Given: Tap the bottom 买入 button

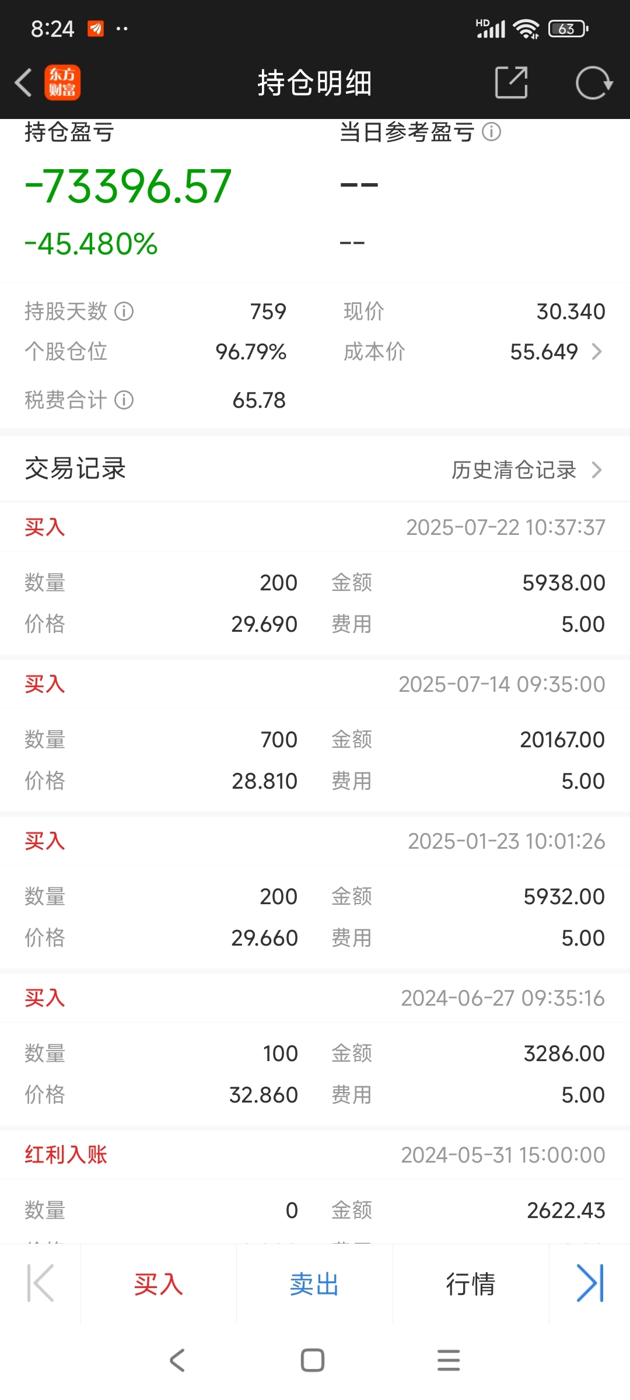Looking at the screenshot, I should pos(159,1284).
